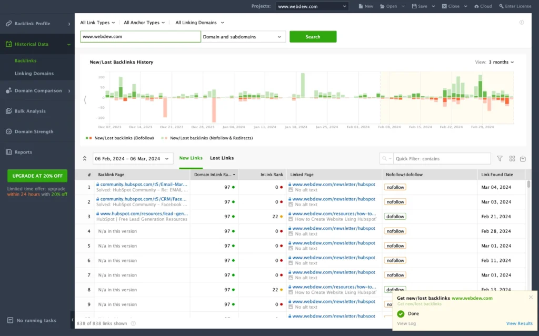
Task: Open the Domain and subdomains dropdown
Action: pyautogui.click(x=243, y=36)
